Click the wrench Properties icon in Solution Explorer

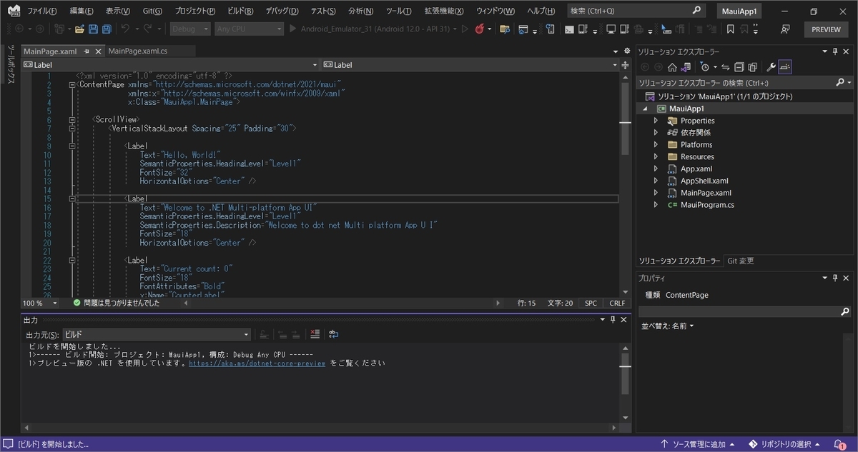(x=771, y=67)
